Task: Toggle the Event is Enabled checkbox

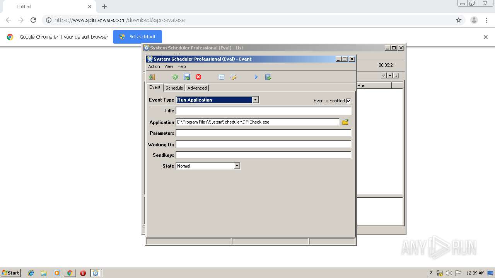Action: [x=348, y=101]
